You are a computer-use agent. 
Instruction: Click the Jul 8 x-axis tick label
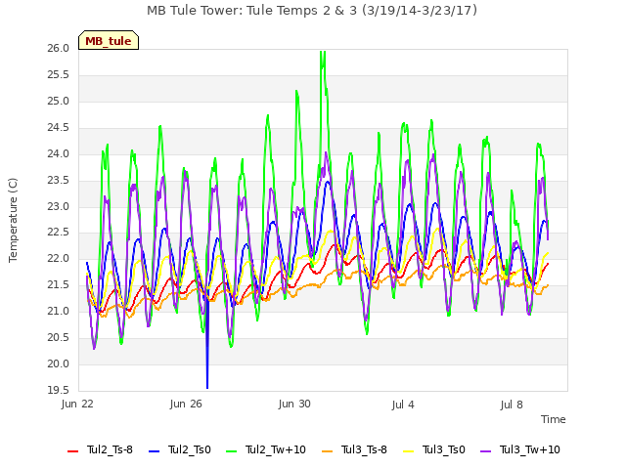(512, 405)
